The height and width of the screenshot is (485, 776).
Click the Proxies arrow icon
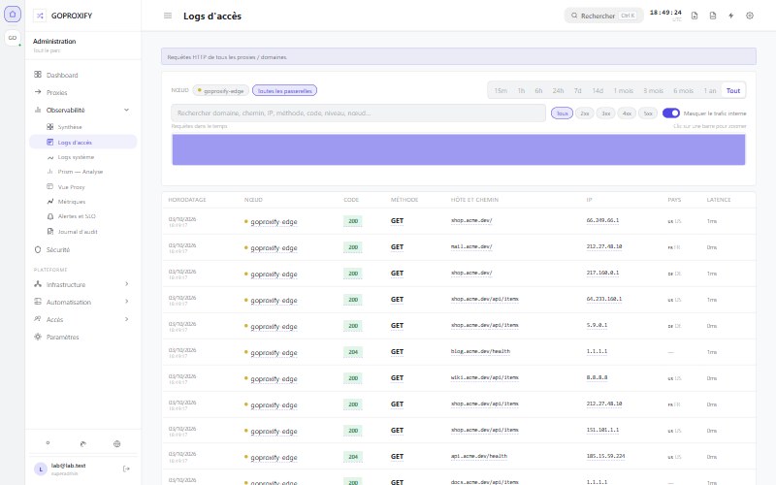click(x=38, y=92)
